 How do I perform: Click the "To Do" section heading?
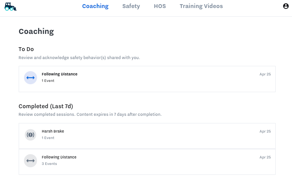coord(26,49)
